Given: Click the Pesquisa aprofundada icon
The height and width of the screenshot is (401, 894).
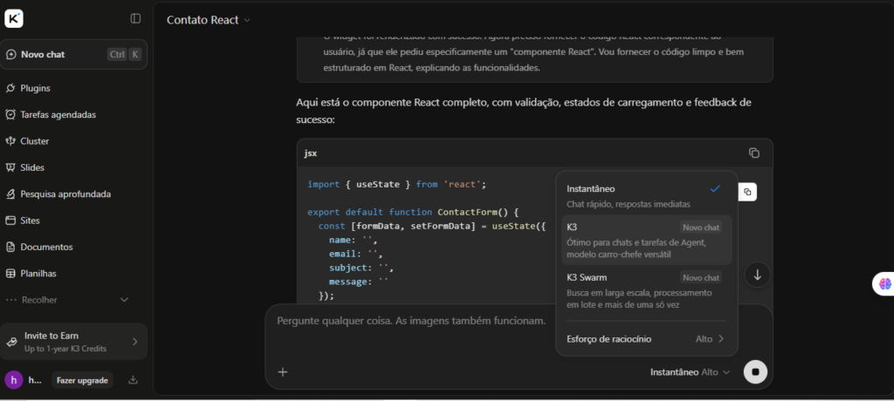Looking at the screenshot, I should [10, 194].
